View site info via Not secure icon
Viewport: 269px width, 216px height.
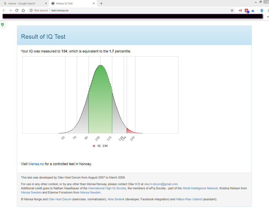31,10
